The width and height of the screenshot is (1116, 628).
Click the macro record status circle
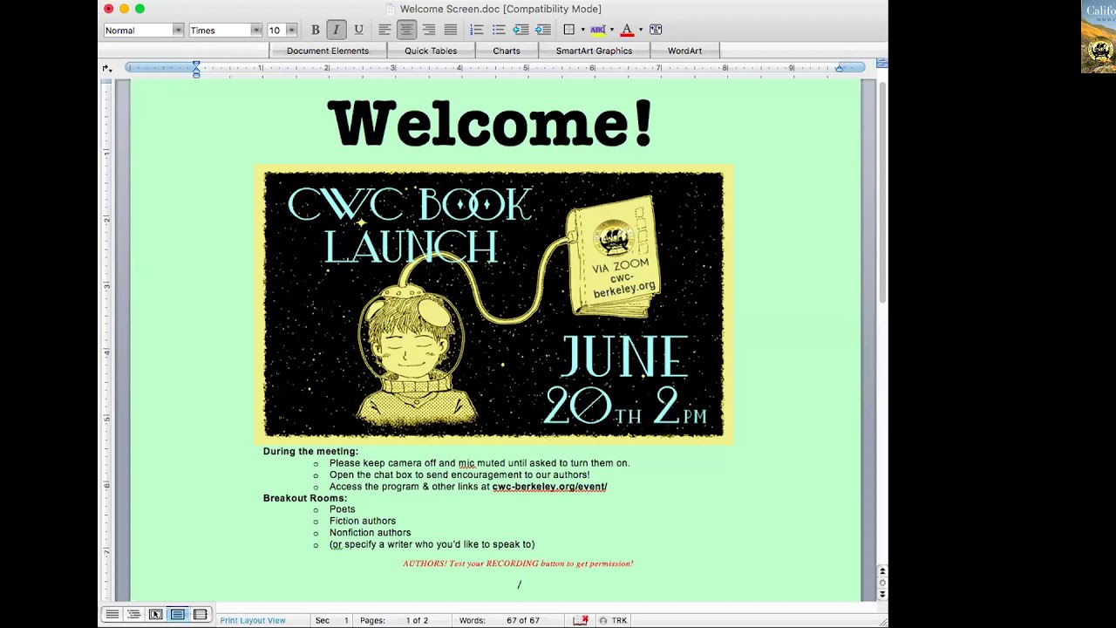[602, 620]
